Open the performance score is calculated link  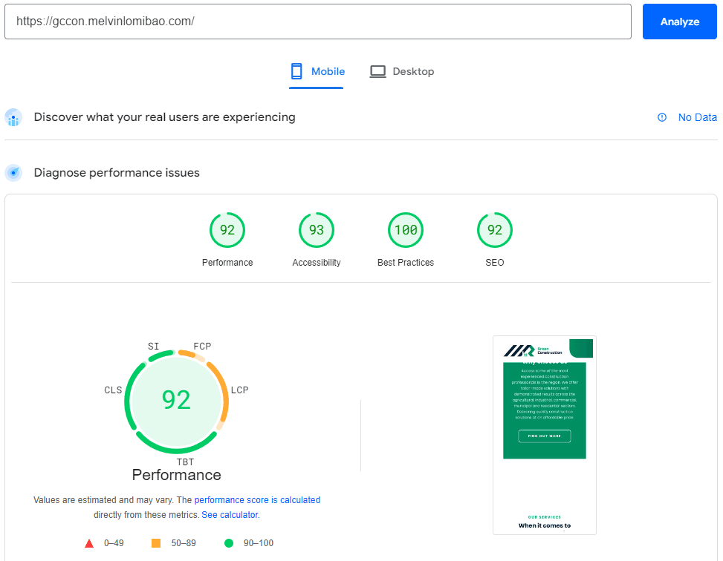257,500
